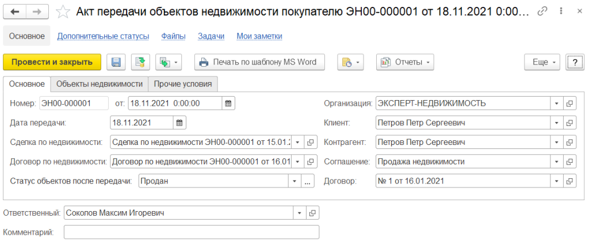The height and width of the screenshot is (241, 589).
Task: Switch to Прочие условия tab
Action: point(183,84)
